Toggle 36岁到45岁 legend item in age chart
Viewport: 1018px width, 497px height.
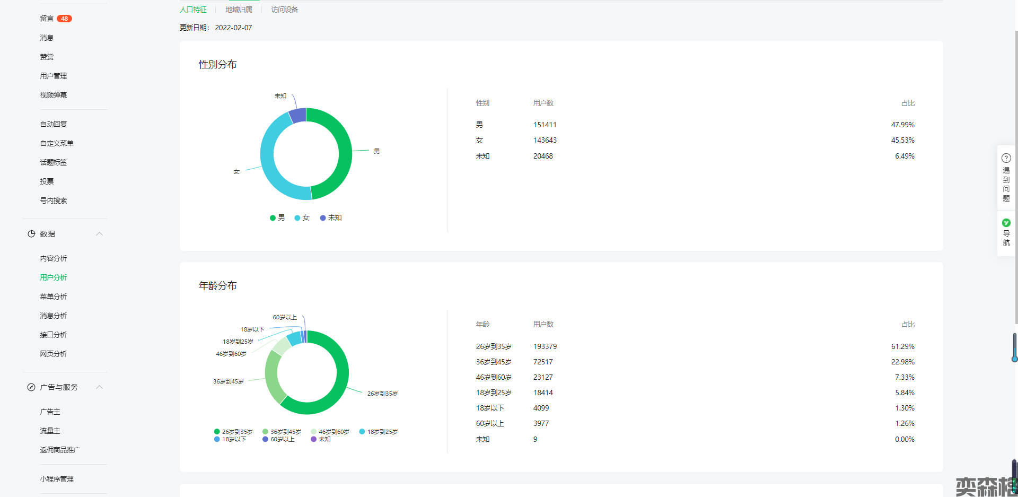(x=282, y=432)
